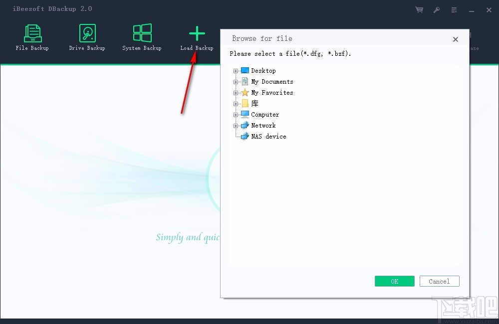Cancel the Browse for file dialog
Image resolution: width=499 pixels, height=324 pixels.
pos(439,281)
